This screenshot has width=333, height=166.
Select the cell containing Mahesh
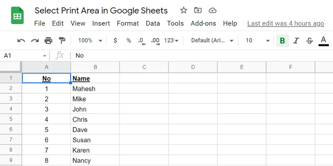[95, 88]
